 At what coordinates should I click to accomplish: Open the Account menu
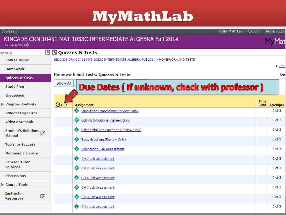coord(253,31)
